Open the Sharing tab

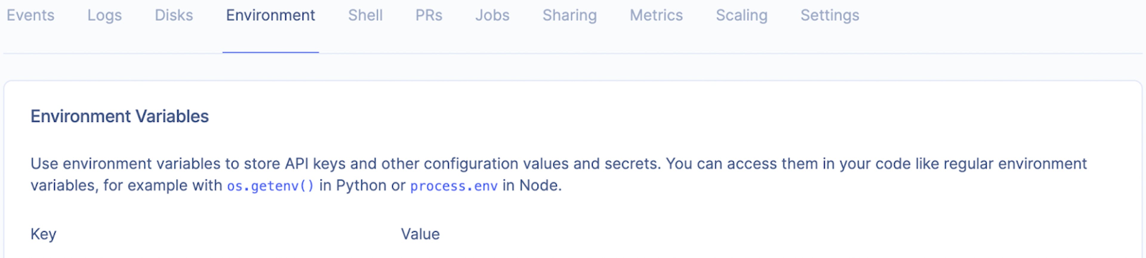point(569,15)
